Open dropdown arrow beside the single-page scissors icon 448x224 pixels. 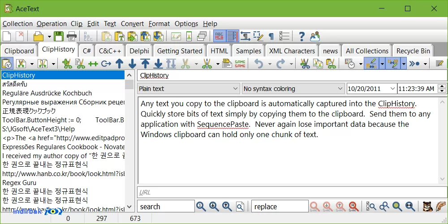[32, 64]
